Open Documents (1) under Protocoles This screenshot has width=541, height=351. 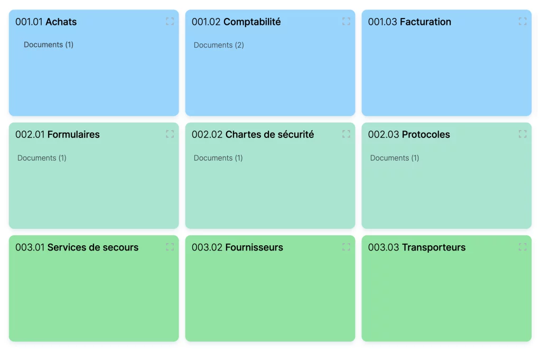click(395, 158)
